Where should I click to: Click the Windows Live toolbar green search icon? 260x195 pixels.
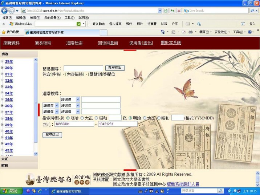click(78, 24)
